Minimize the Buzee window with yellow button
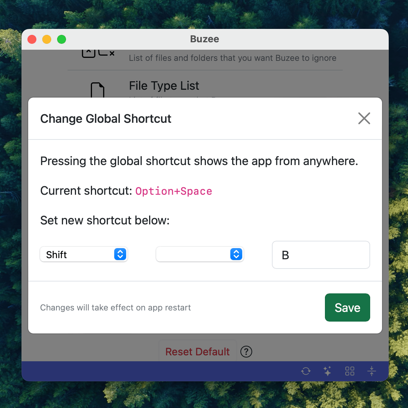 [x=47, y=39]
